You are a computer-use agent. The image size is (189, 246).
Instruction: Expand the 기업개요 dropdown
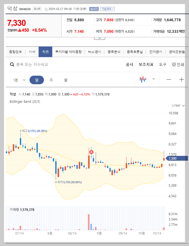click(108, 9)
